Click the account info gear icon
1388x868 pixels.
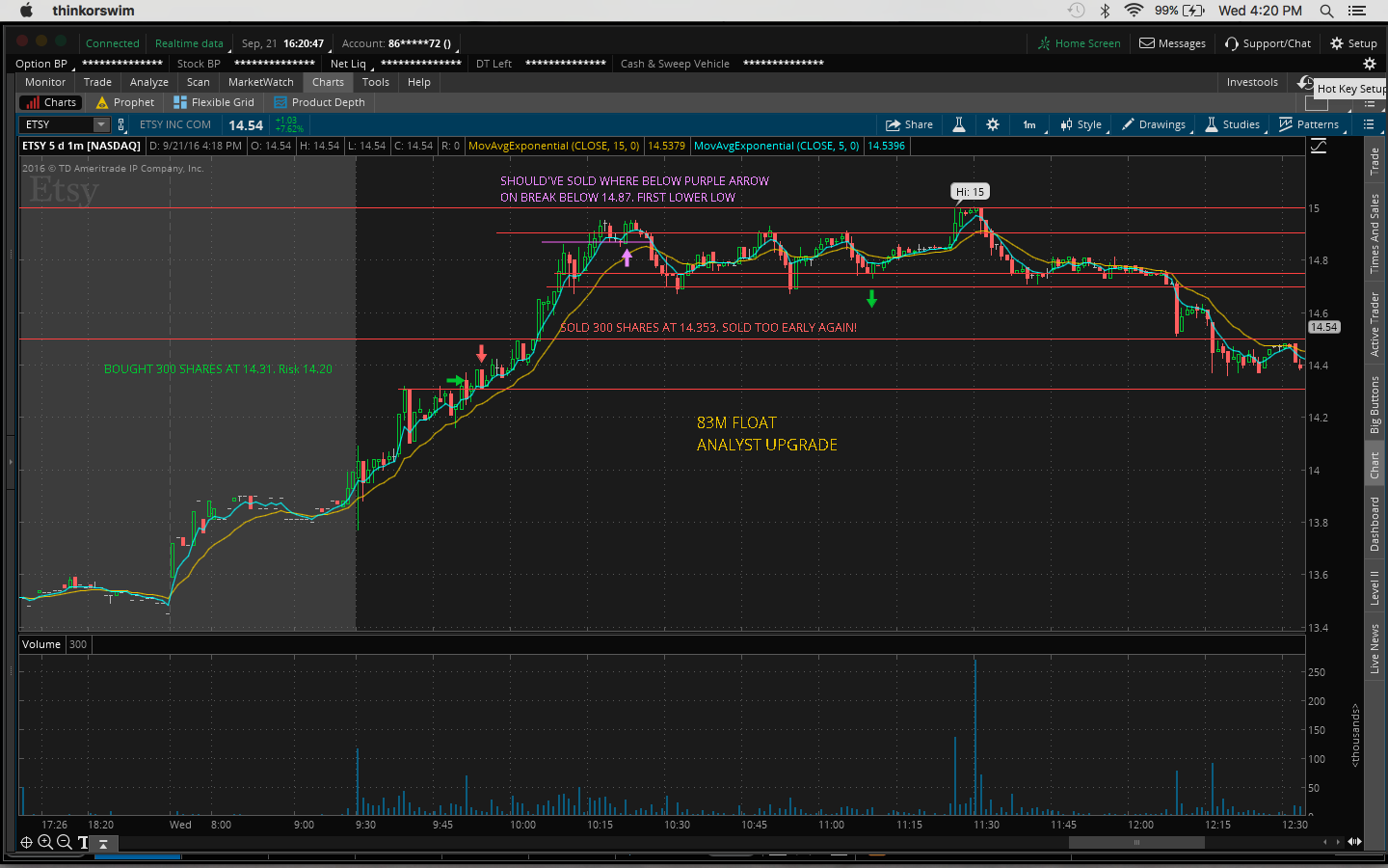point(1369,64)
